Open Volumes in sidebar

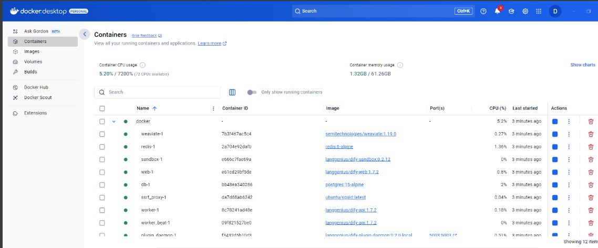coord(43,62)
